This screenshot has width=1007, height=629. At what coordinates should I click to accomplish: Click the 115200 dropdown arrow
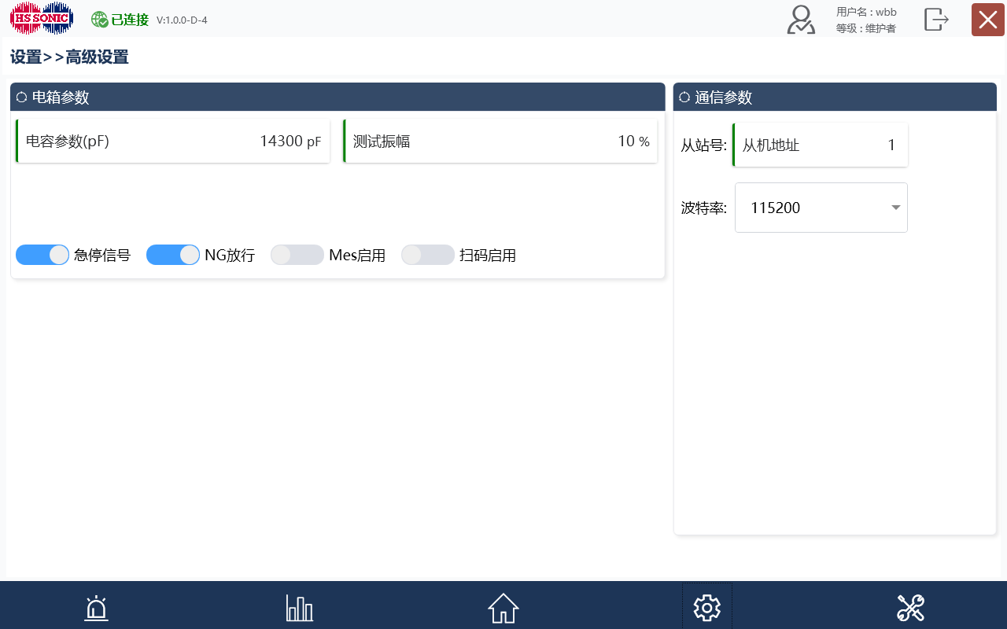[895, 208]
